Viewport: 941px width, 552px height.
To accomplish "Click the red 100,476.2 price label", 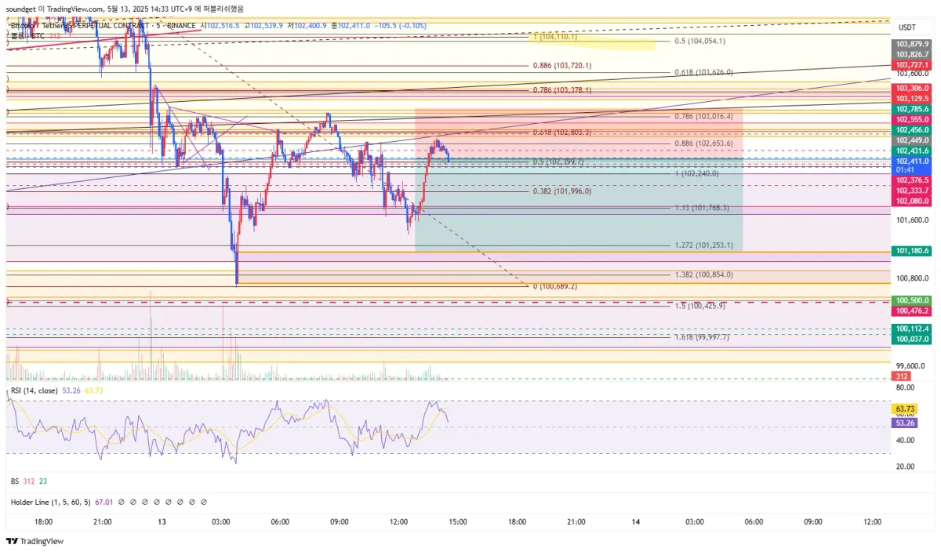I will pos(912,310).
